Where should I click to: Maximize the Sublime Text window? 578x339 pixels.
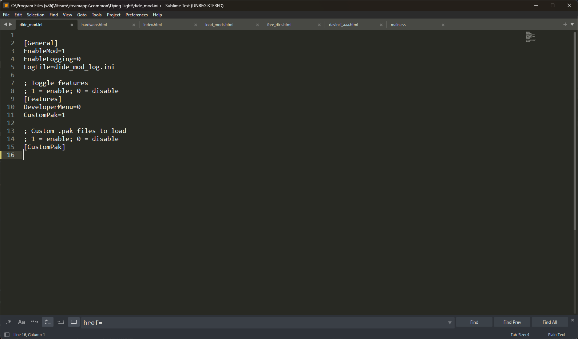[x=553, y=5]
